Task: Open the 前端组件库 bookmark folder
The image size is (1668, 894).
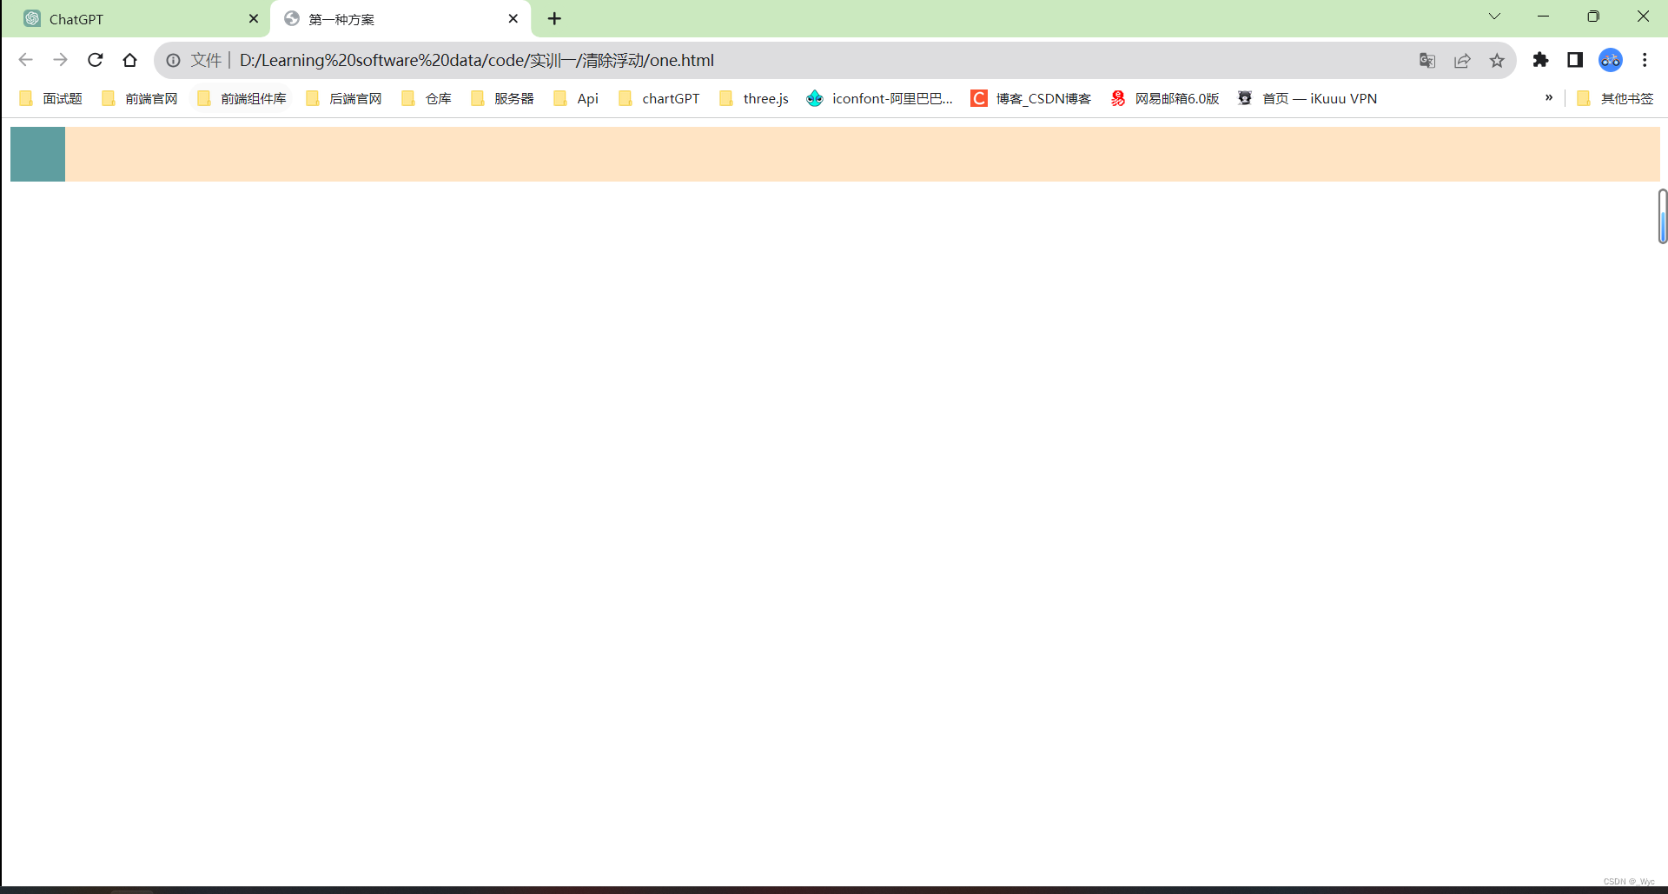Action: pyautogui.click(x=242, y=98)
